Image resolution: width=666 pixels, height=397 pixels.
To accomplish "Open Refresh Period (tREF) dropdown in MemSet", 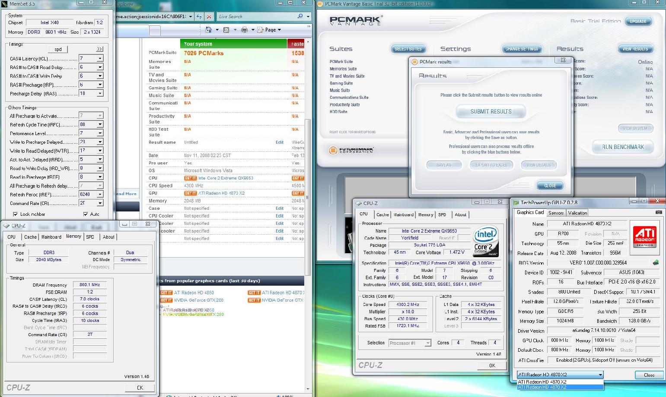I will [100, 195].
